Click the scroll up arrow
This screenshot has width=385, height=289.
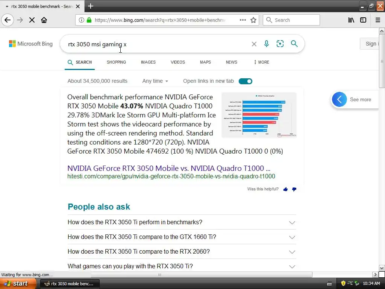[x=382, y=31]
